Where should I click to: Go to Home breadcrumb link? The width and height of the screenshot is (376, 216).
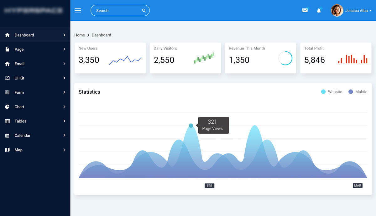pos(80,35)
